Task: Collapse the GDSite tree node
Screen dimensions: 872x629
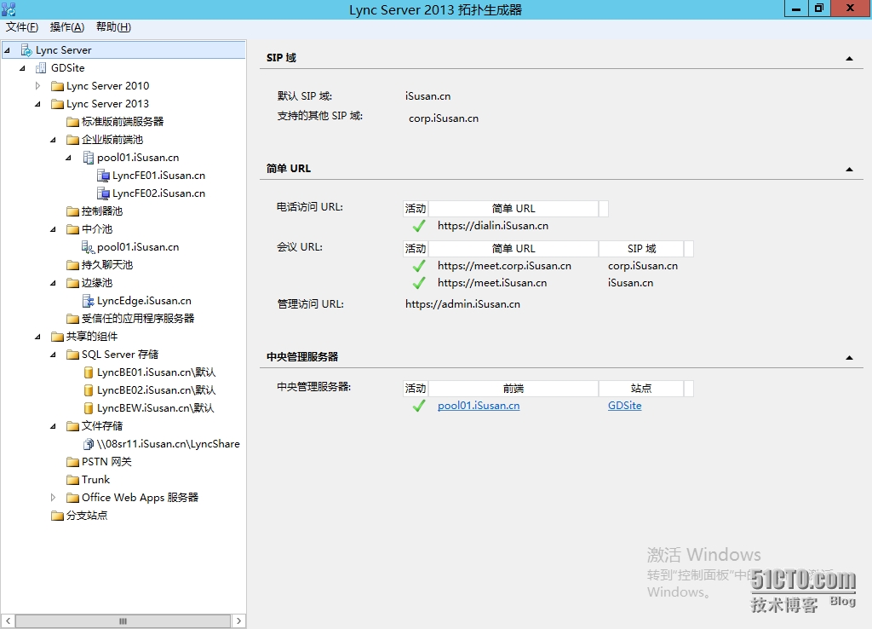Action: (x=23, y=68)
